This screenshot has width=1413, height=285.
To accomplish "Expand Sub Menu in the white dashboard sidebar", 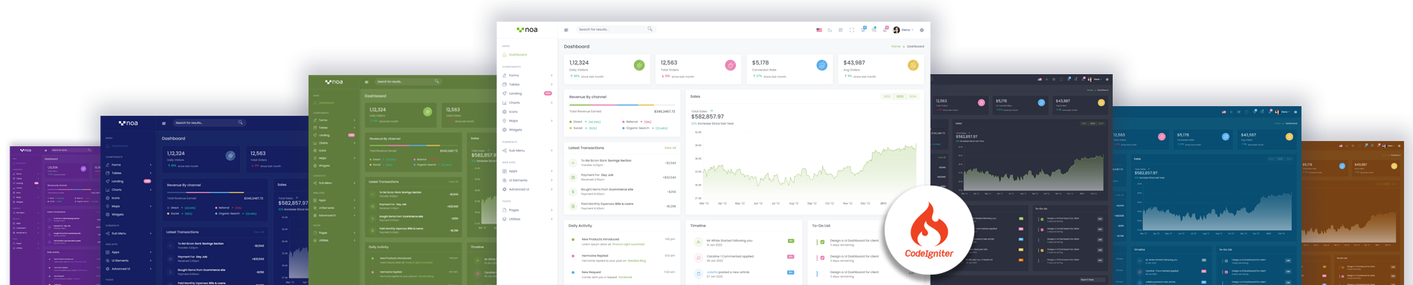I will [528, 151].
